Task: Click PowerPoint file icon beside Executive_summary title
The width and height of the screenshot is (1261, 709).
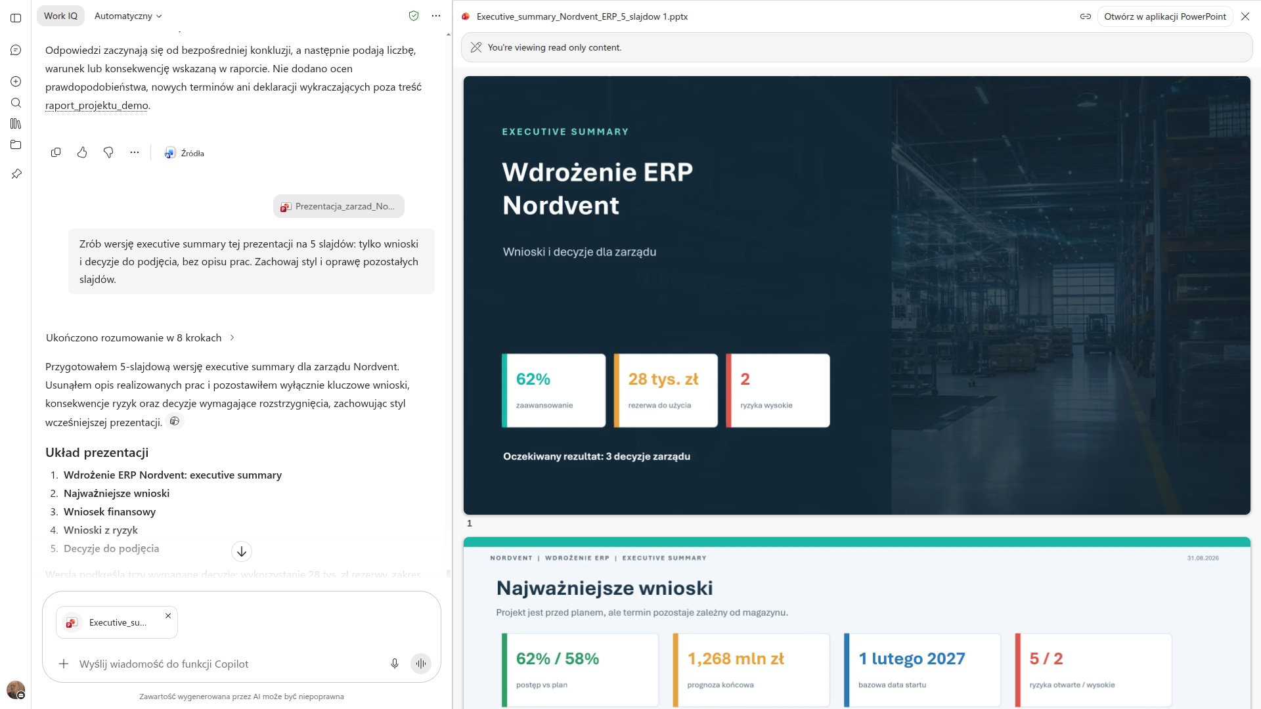Action: pos(466,16)
